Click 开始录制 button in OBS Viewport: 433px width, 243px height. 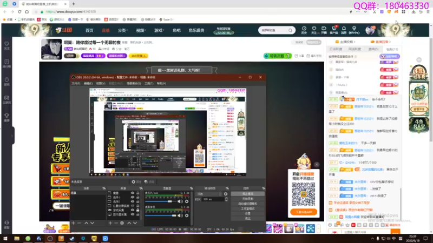click(x=248, y=199)
